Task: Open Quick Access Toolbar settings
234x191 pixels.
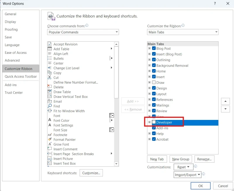Action: coord(21,77)
